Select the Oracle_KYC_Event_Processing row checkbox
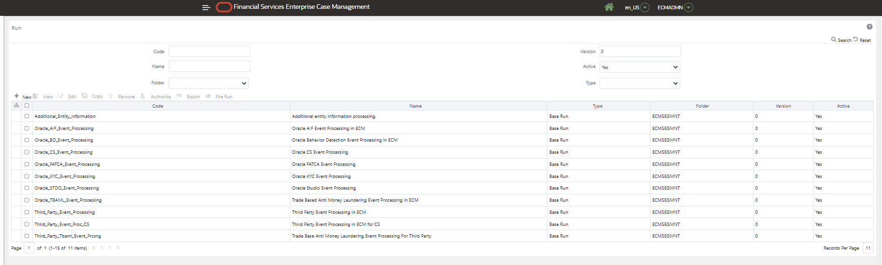This screenshot has height=265, width=882. point(27,176)
